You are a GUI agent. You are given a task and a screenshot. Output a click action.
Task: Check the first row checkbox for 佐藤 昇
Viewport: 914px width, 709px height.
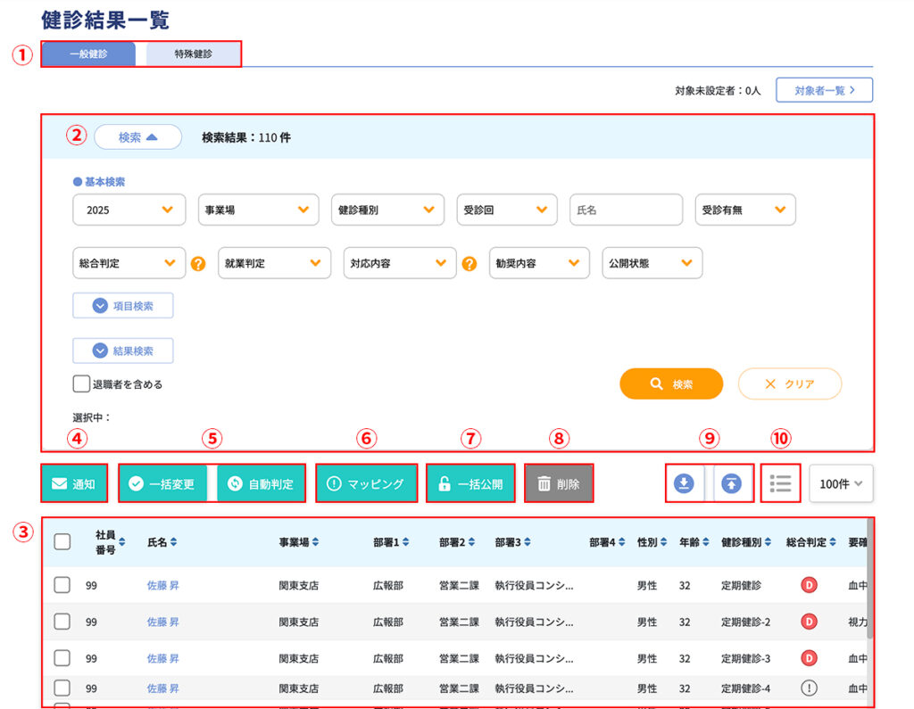point(62,585)
